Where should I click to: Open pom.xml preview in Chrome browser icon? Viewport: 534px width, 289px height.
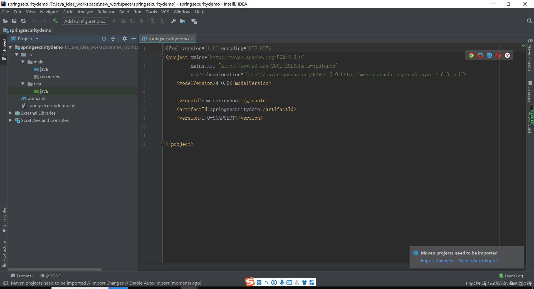point(471,55)
